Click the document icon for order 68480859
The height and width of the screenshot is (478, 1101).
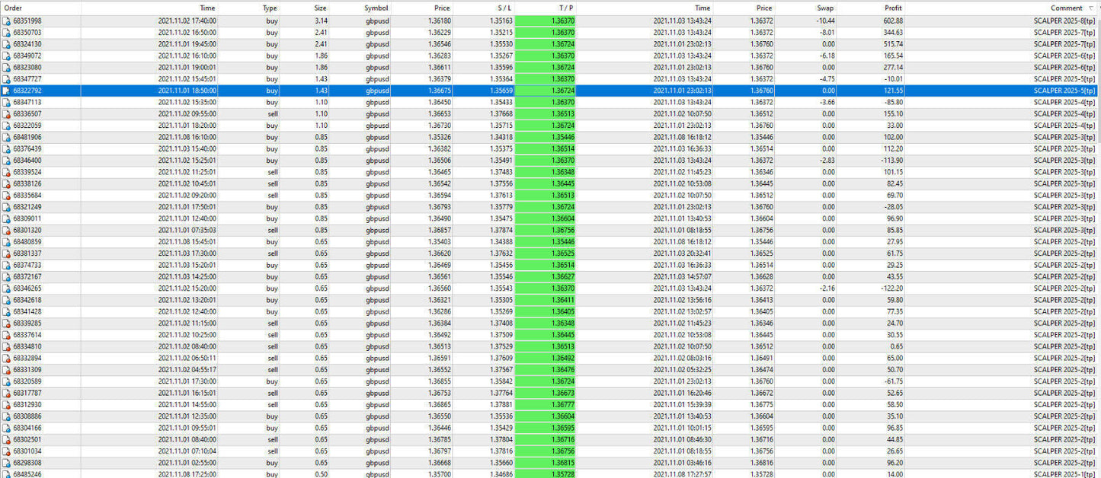coord(6,241)
